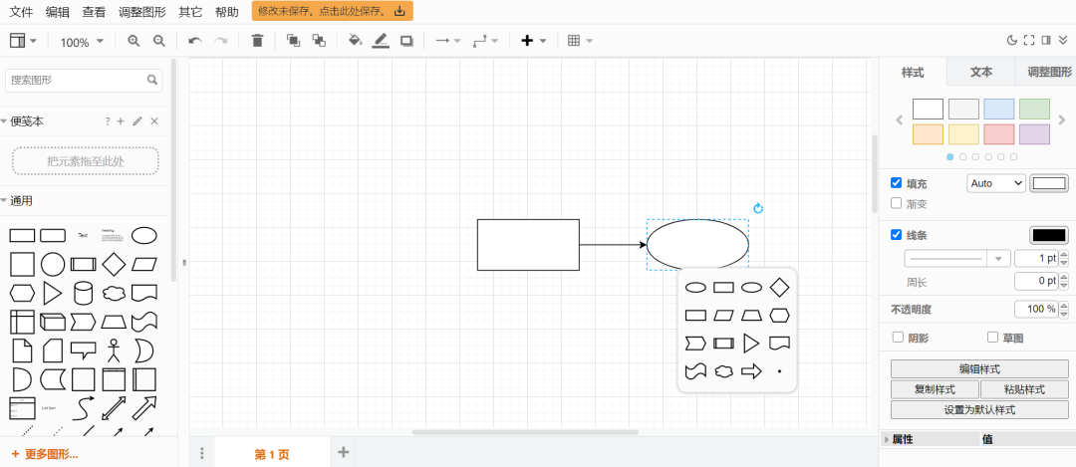Image resolution: width=1076 pixels, height=467 pixels.
Task: Bring shape to front icon
Action: click(x=293, y=41)
